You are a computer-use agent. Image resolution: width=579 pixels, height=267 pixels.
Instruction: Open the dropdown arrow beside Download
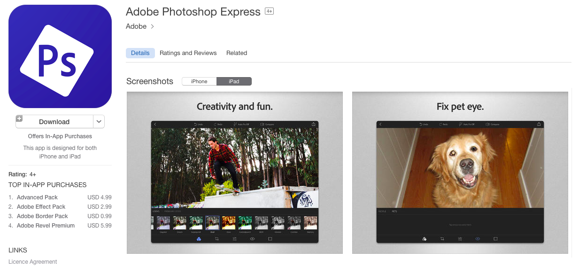[x=99, y=122]
